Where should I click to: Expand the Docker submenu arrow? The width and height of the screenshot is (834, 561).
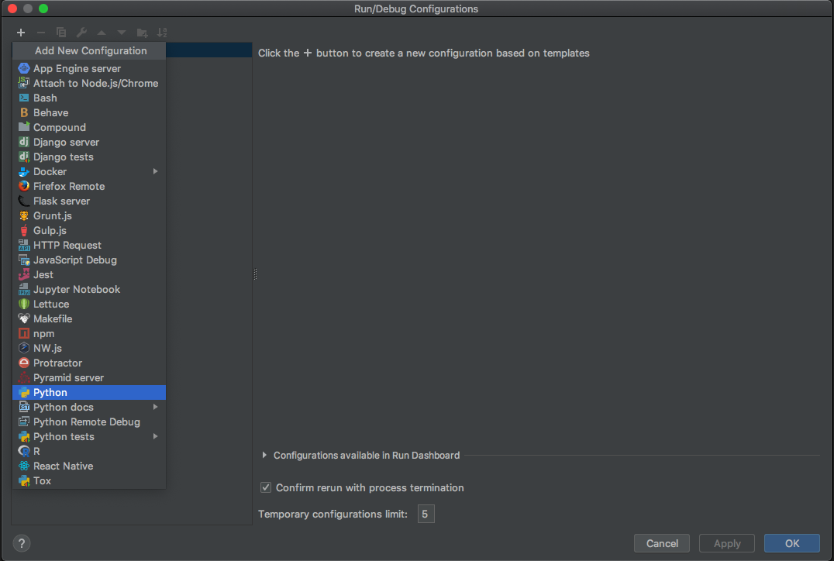click(155, 171)
